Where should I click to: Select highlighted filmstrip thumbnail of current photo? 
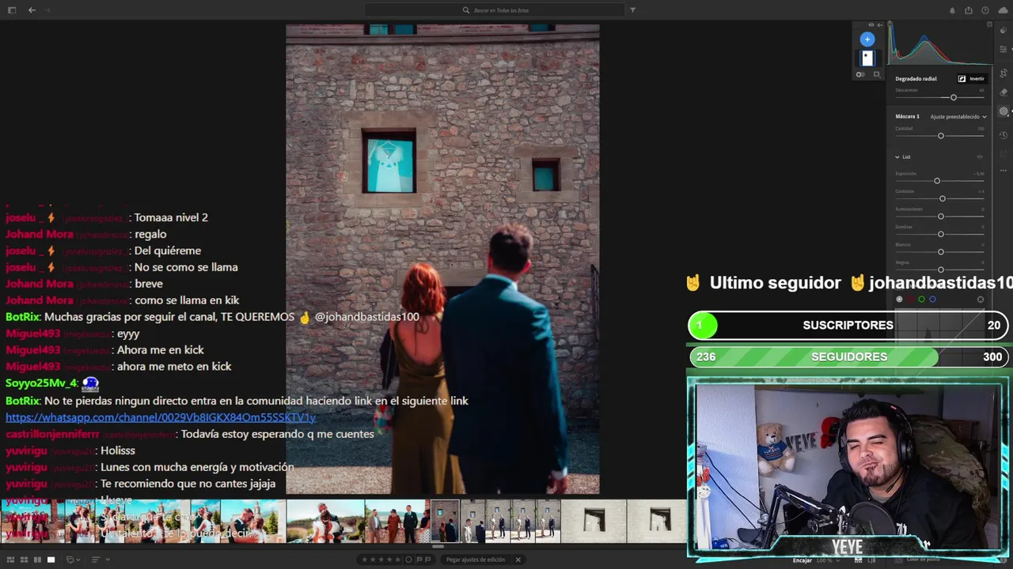click(445, 521)
